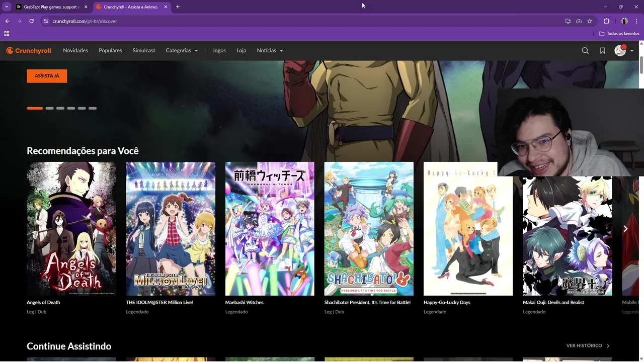Screen dimensions: 644x362
Task: Open THE IDOLM@STER Million Live! poster
Action: 171,229
